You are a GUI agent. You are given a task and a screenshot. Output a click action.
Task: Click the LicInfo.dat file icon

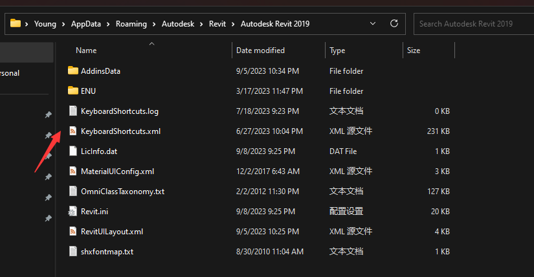[72, 151]
